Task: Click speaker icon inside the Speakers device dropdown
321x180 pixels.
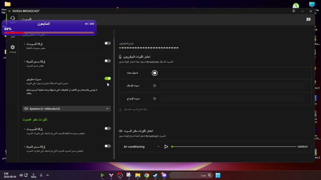Action: [26, 109]
